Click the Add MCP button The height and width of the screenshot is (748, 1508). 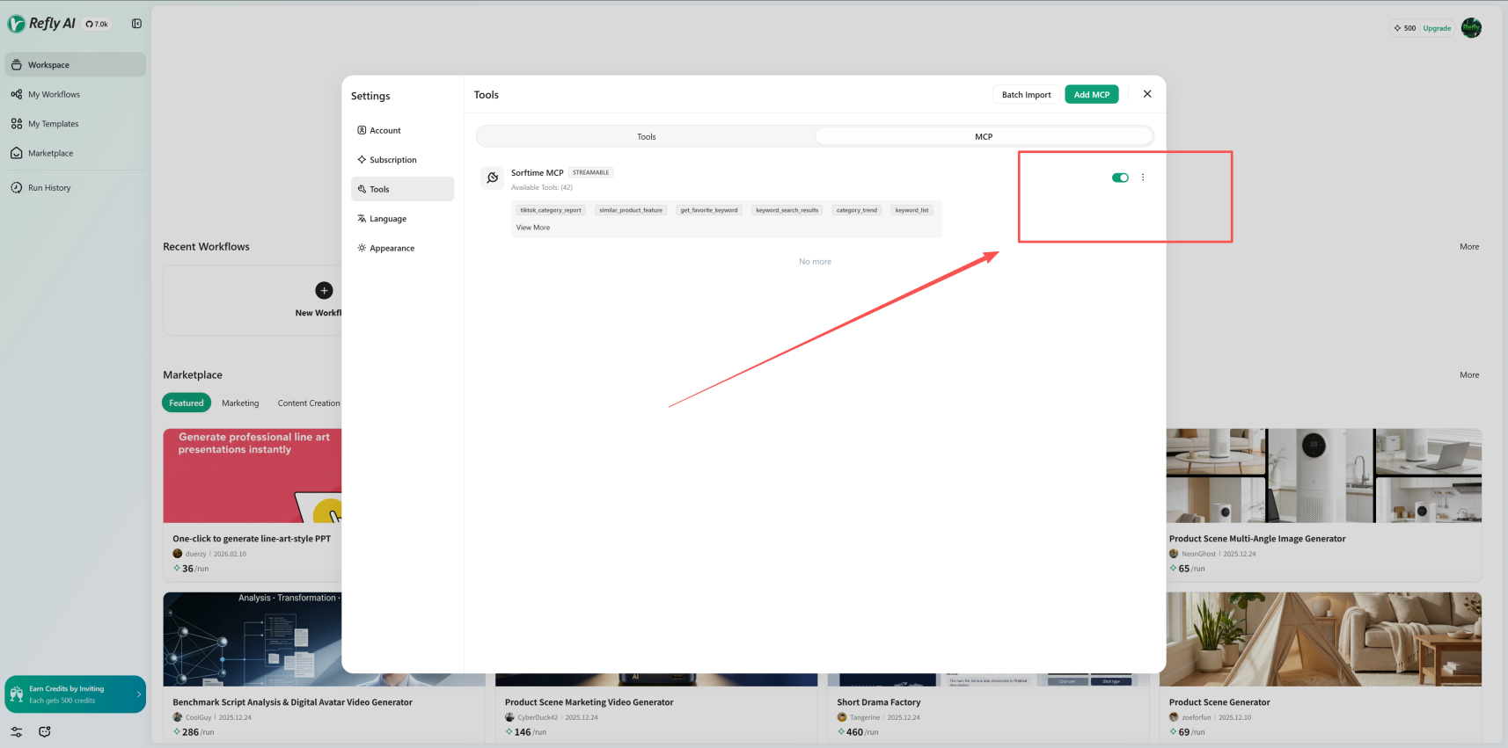coord(1091,95)
